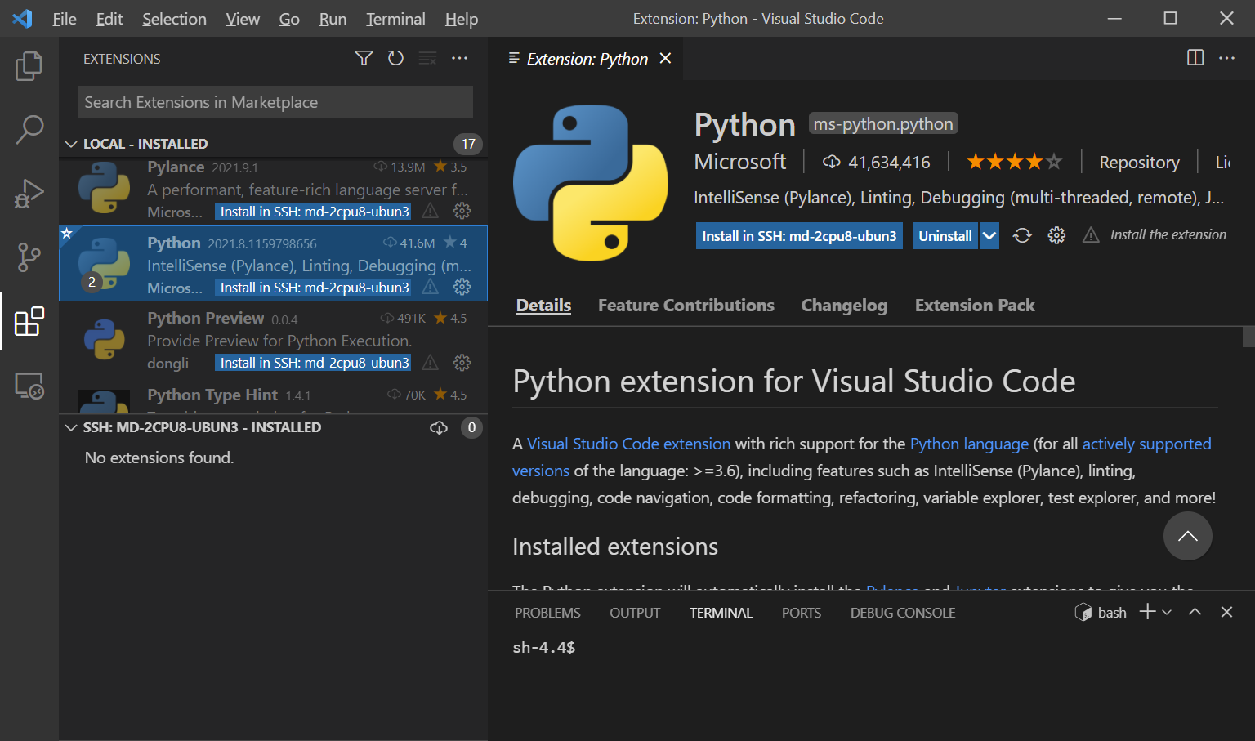1255x741 pixels.
Task: Open the Uninstall dropdown arrow
Action: [989, 235]
